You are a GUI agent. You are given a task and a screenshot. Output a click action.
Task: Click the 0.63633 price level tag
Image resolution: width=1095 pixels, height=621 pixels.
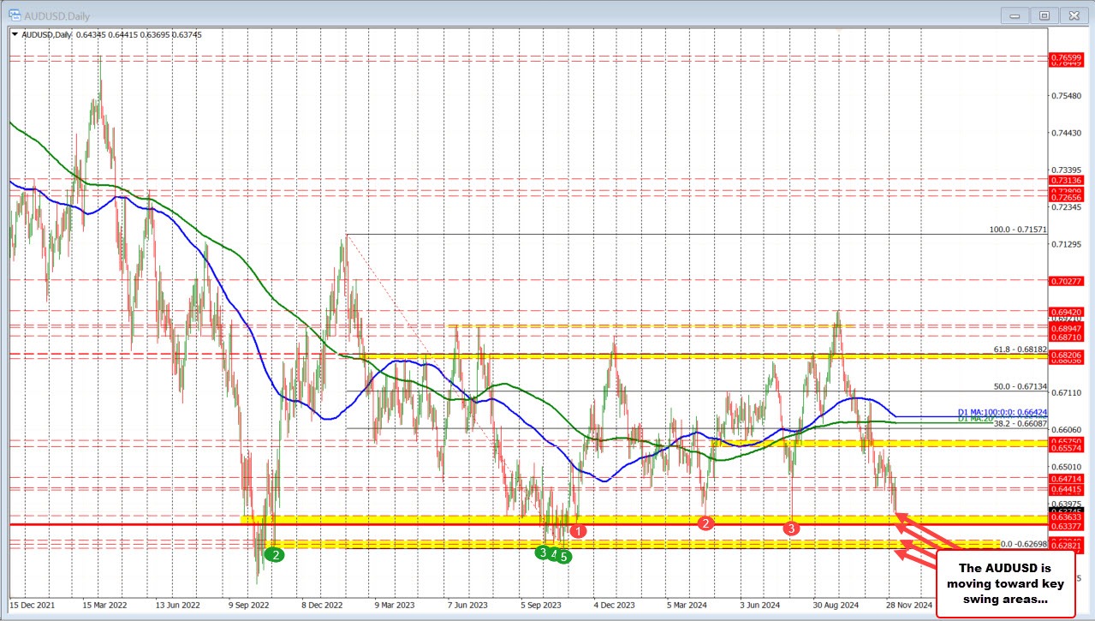[1065, 517]
